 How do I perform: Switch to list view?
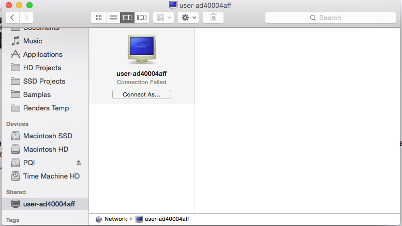pyautogui.click(x=113, y=18)
